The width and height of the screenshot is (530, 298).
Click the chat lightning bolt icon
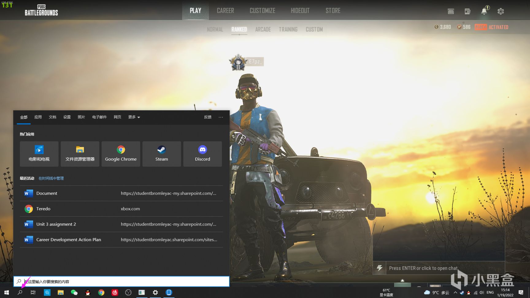379,268
